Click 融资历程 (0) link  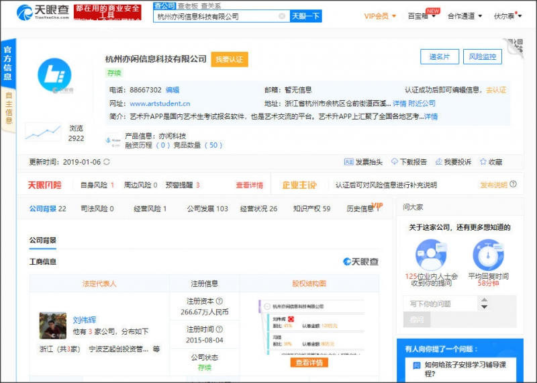(148, 145)
